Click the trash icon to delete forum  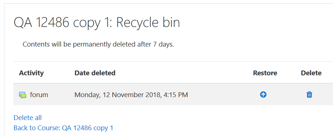pyautogui.click(x=309, y=95)
